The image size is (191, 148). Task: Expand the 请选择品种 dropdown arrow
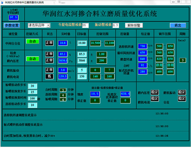tap(48, 25)
